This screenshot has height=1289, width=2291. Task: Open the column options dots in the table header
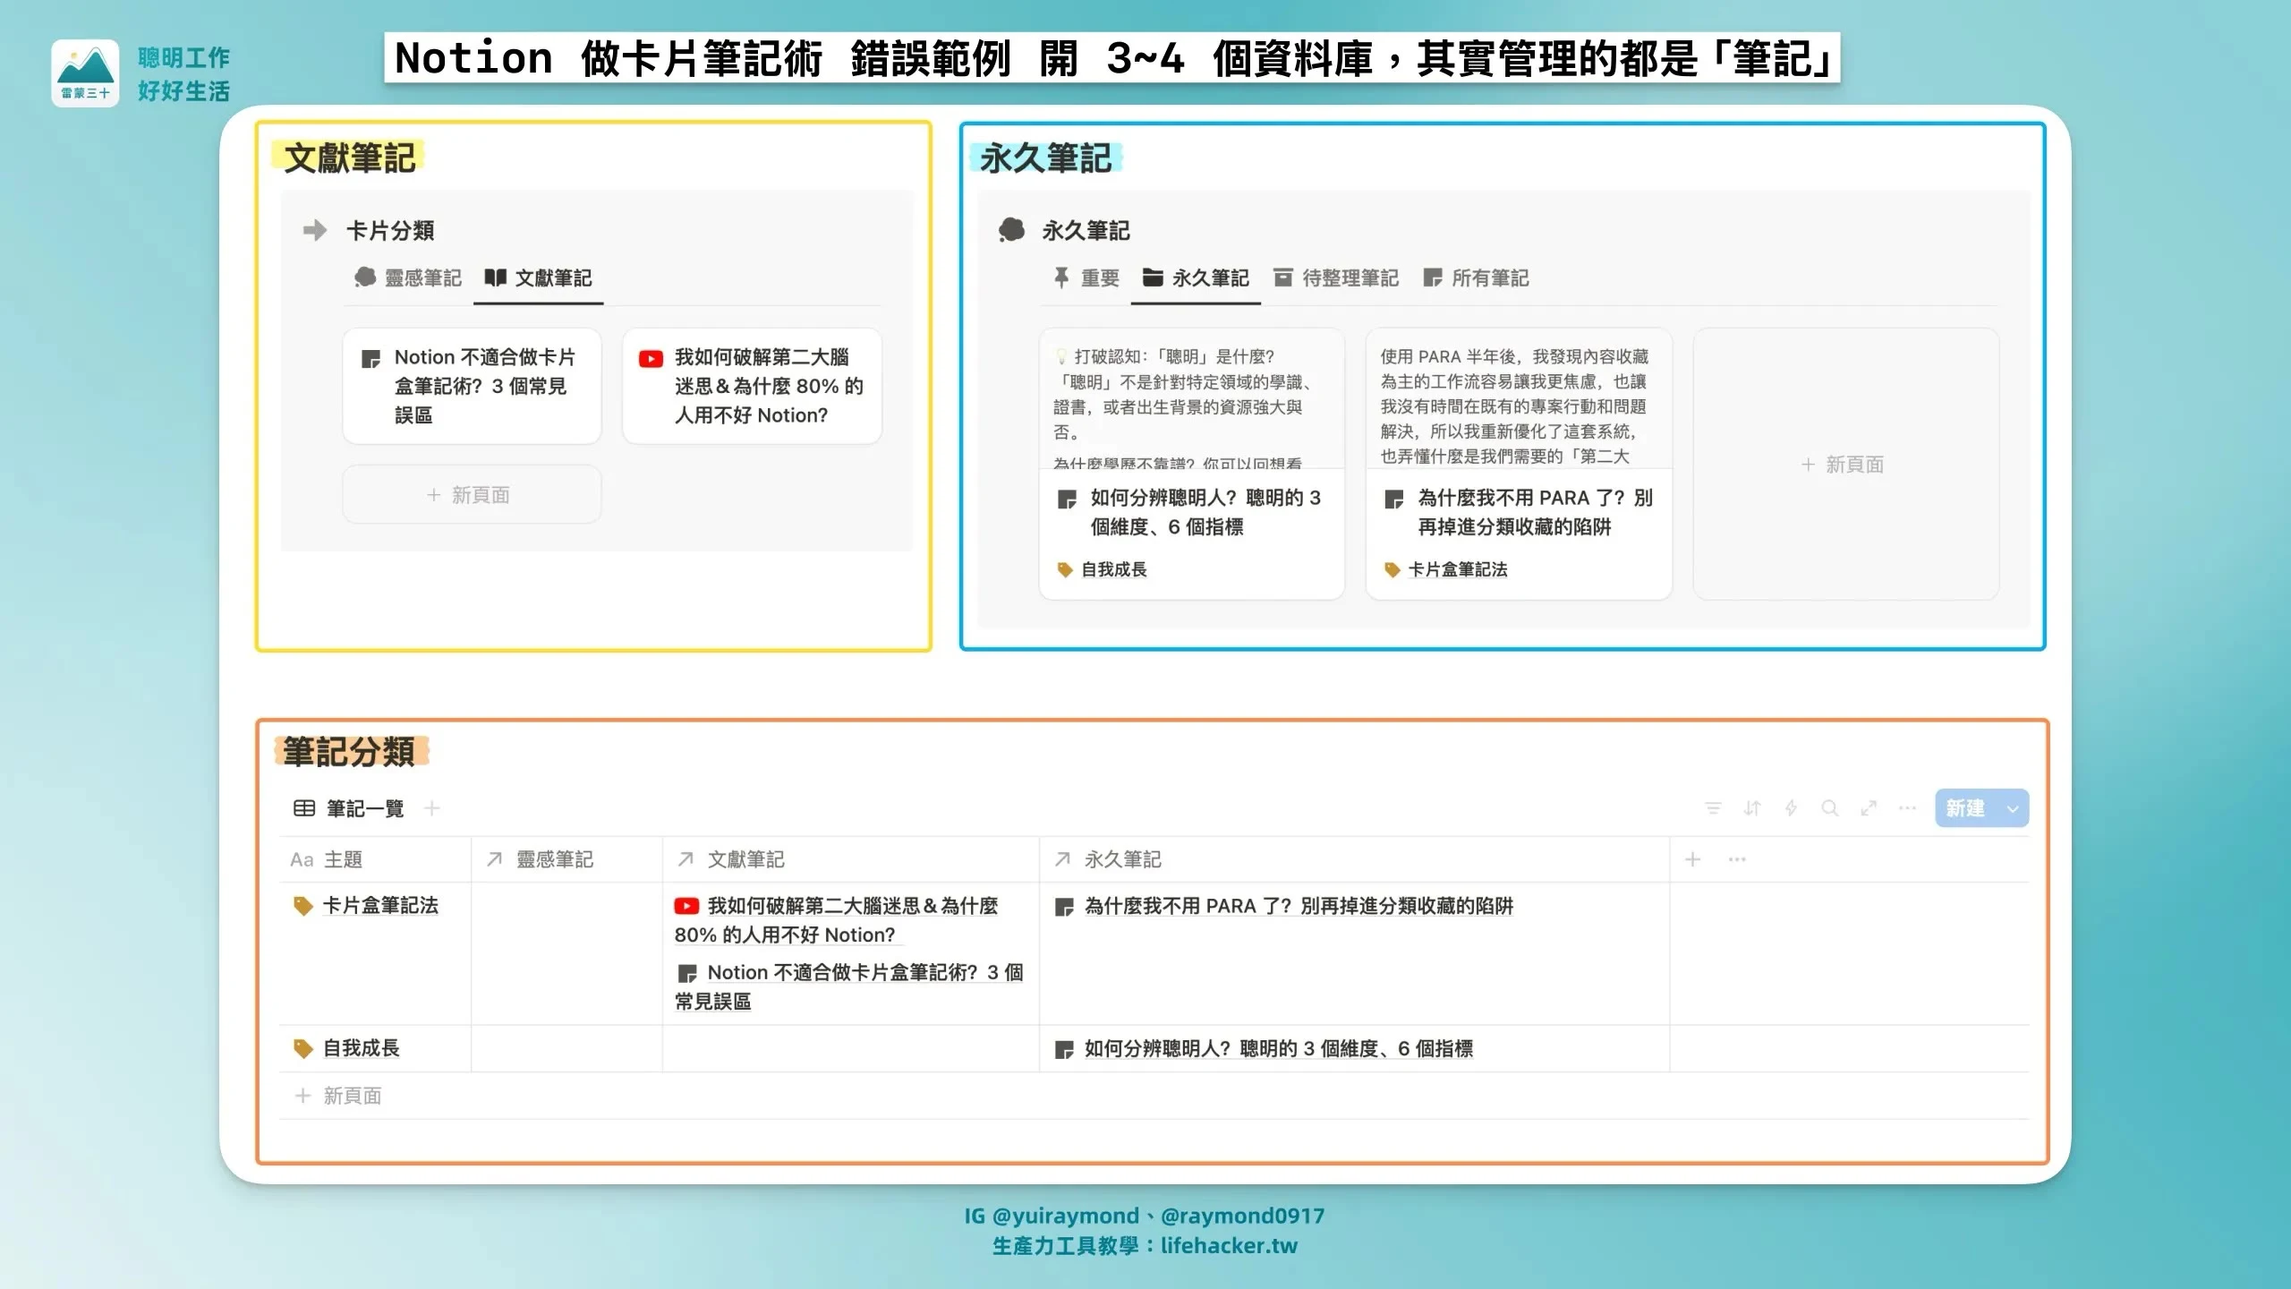(1737, 859)
